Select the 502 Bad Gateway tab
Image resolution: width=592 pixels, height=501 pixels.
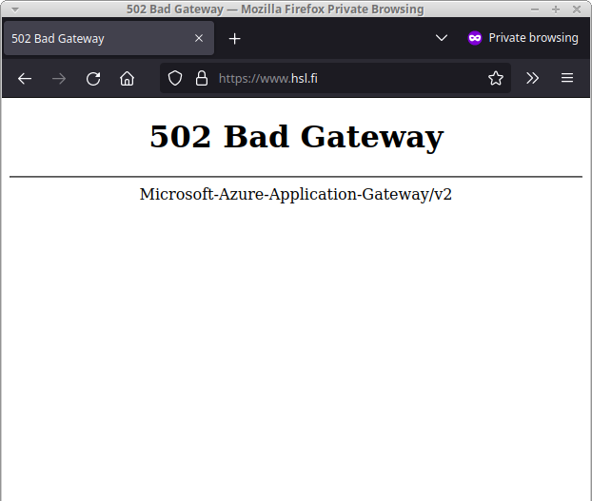coord(95,38)
